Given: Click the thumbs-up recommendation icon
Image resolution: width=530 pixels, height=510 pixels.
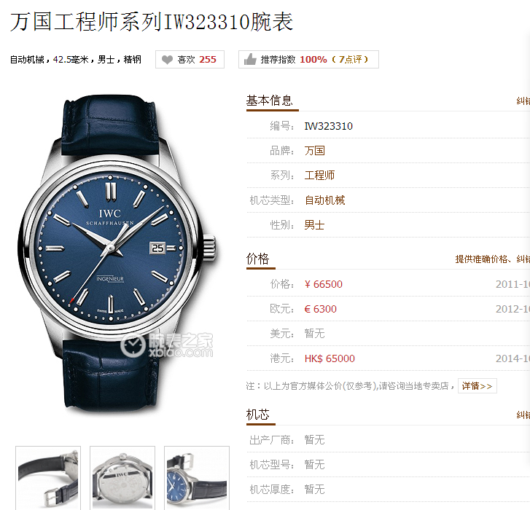Looking at the screenshot, I should pos(250,60).
